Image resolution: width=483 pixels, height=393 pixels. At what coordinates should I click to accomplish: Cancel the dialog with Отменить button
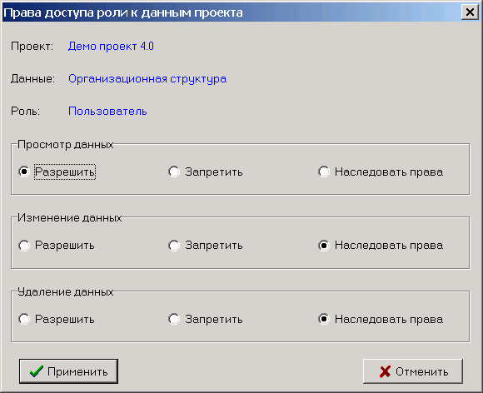(413, 371)
